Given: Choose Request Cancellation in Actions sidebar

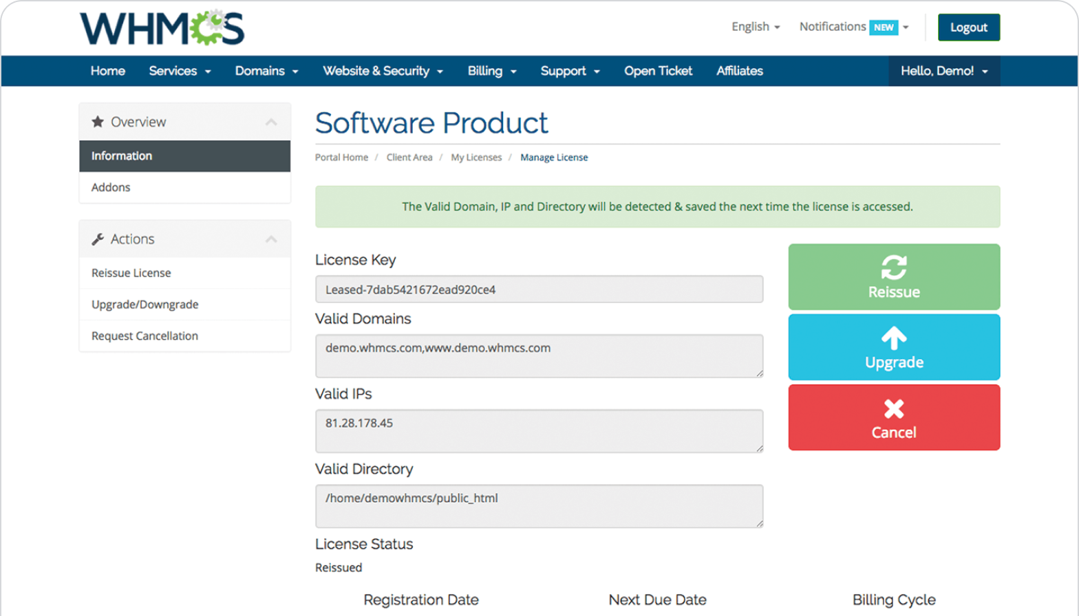Looking at the screenshot, I should [x=184, y=336].
